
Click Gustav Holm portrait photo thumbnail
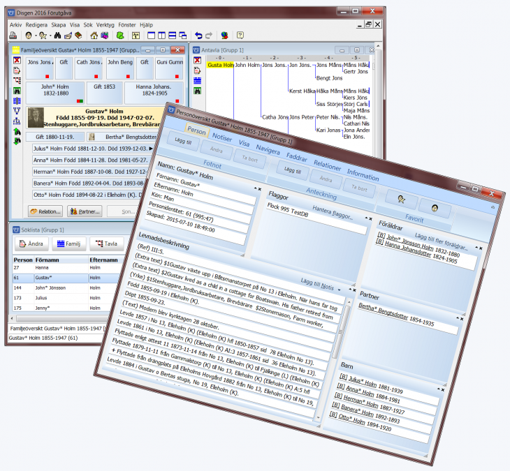[x=36, y=118]
